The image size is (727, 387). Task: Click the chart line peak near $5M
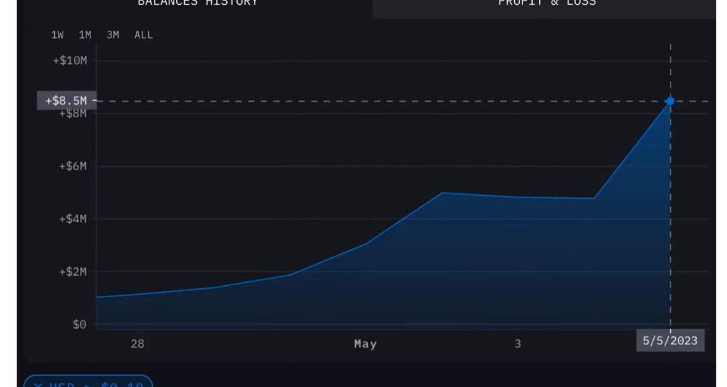442,193
